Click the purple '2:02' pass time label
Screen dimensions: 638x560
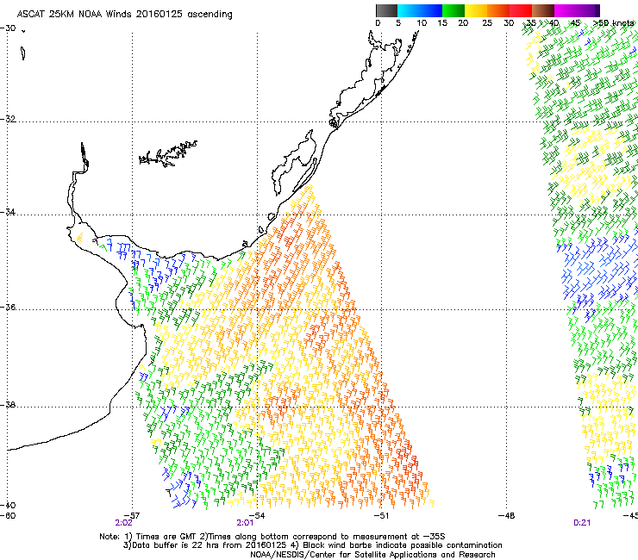coord(123,523)
